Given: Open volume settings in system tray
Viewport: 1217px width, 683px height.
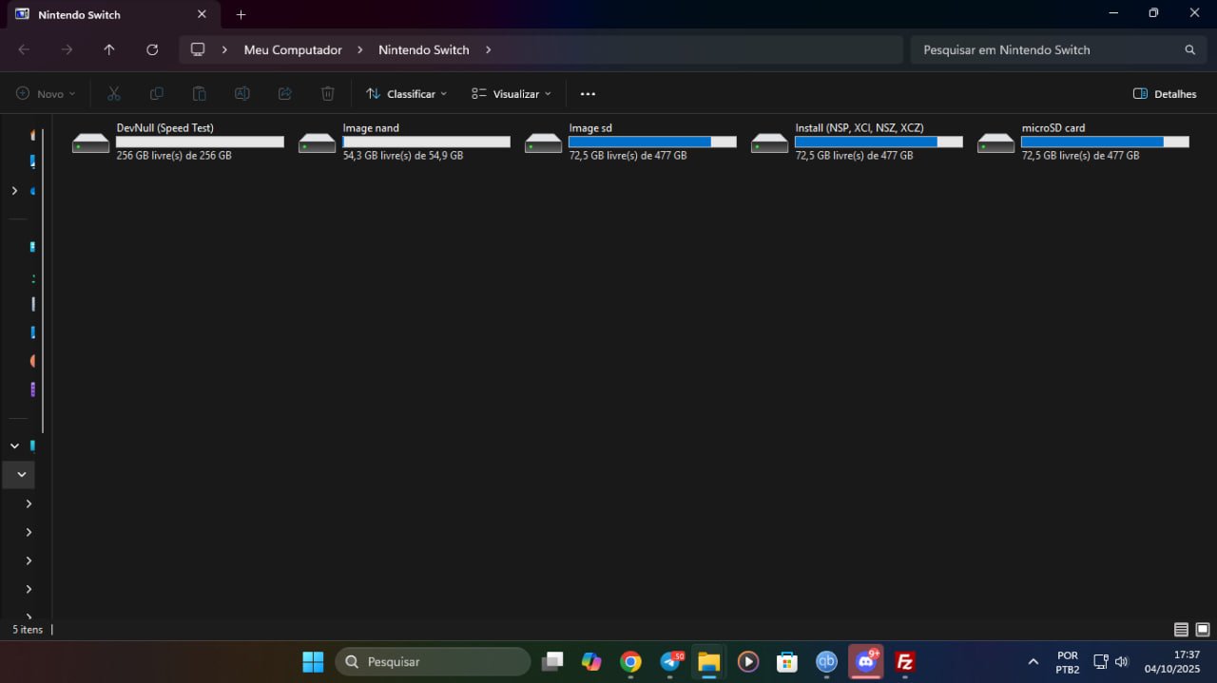Looking at the screenshot, I should point(1122,661).
